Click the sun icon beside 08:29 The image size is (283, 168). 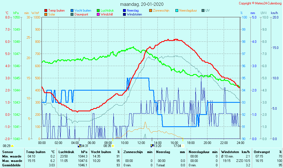[12, 146]
